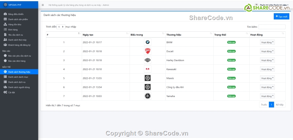293x140 pixels.
Task: Open Cài đặt settings in sidebar
Action: point(12,92)
